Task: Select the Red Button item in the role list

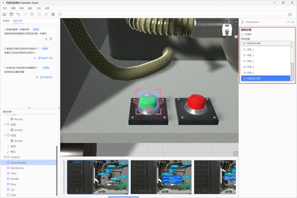Action: tap(17, 168)
